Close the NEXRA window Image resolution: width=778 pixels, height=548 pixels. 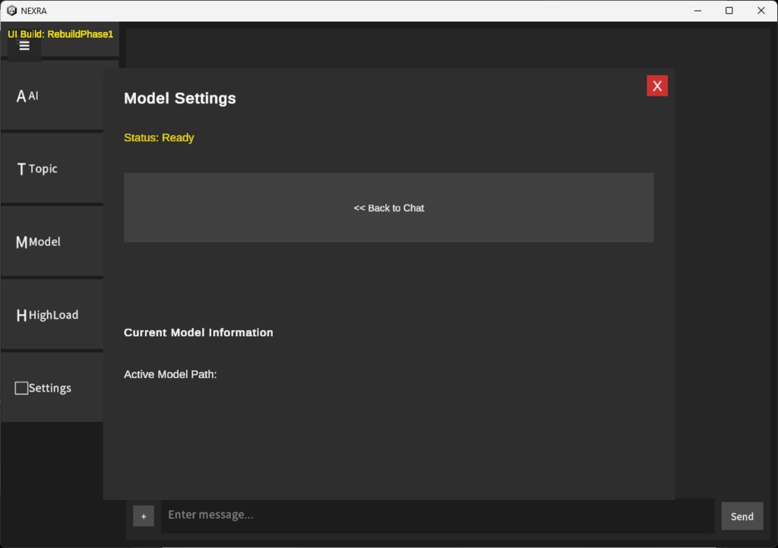click(x=761, y=11)
